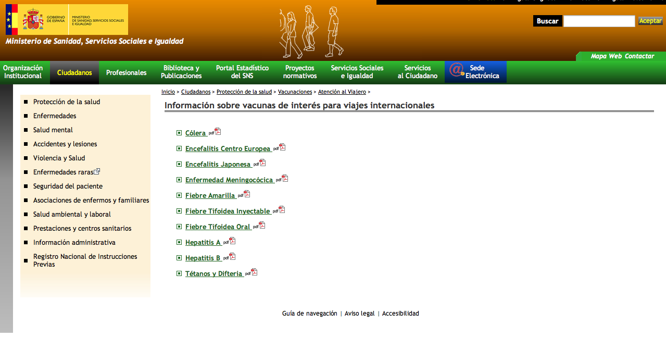The height and width of the screenshot is (338, 666).
Task: Click the external link icon after Enfermedades raras
Action: 97,171
